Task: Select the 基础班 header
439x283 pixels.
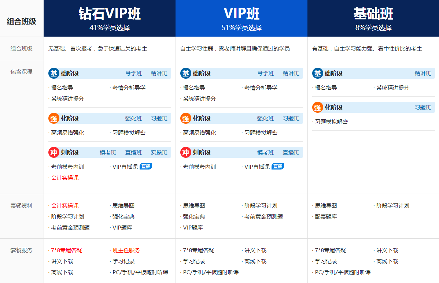Action: tap(373, 18)
